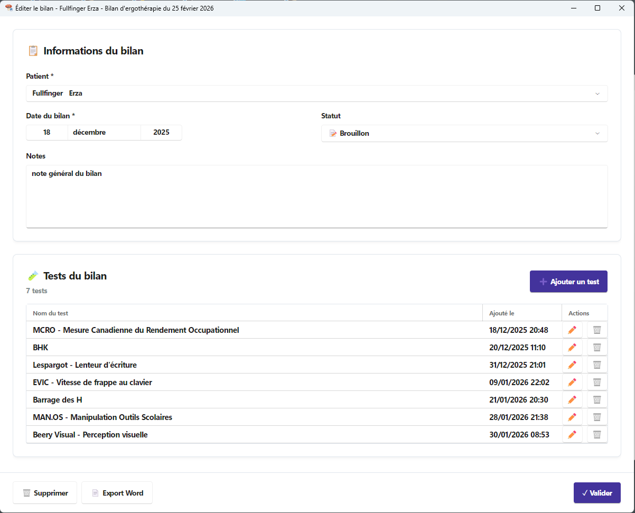Select MAN.OS - Manipulation Outils Scolaires row

pyautogui.click(x=102, y=417)
